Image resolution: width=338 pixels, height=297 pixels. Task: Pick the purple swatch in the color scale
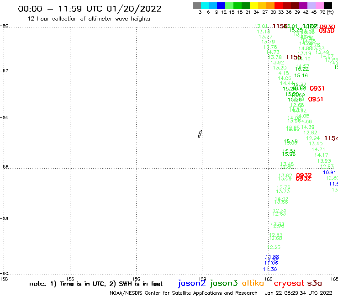[303, 5]
